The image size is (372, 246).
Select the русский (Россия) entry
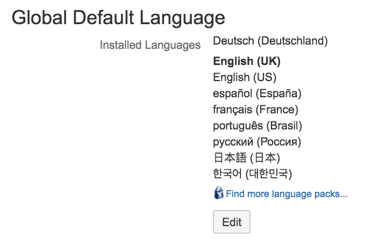pyautogui.click(x=257, y=142)
